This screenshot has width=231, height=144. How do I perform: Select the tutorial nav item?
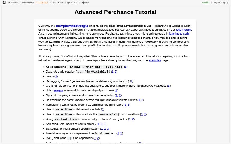click(42, 2)
